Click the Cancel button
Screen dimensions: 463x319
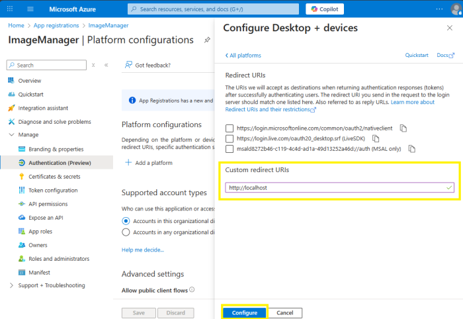tap(285, 312)
